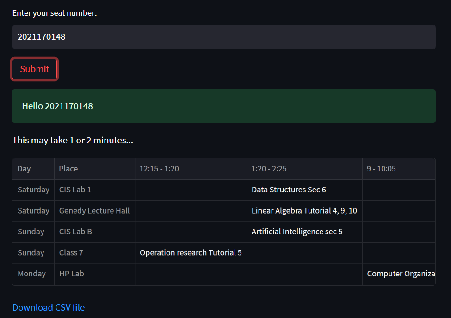Select the Operation research Tutorial 5 cell
Screen dimensions: 451x318
point(191,253)
